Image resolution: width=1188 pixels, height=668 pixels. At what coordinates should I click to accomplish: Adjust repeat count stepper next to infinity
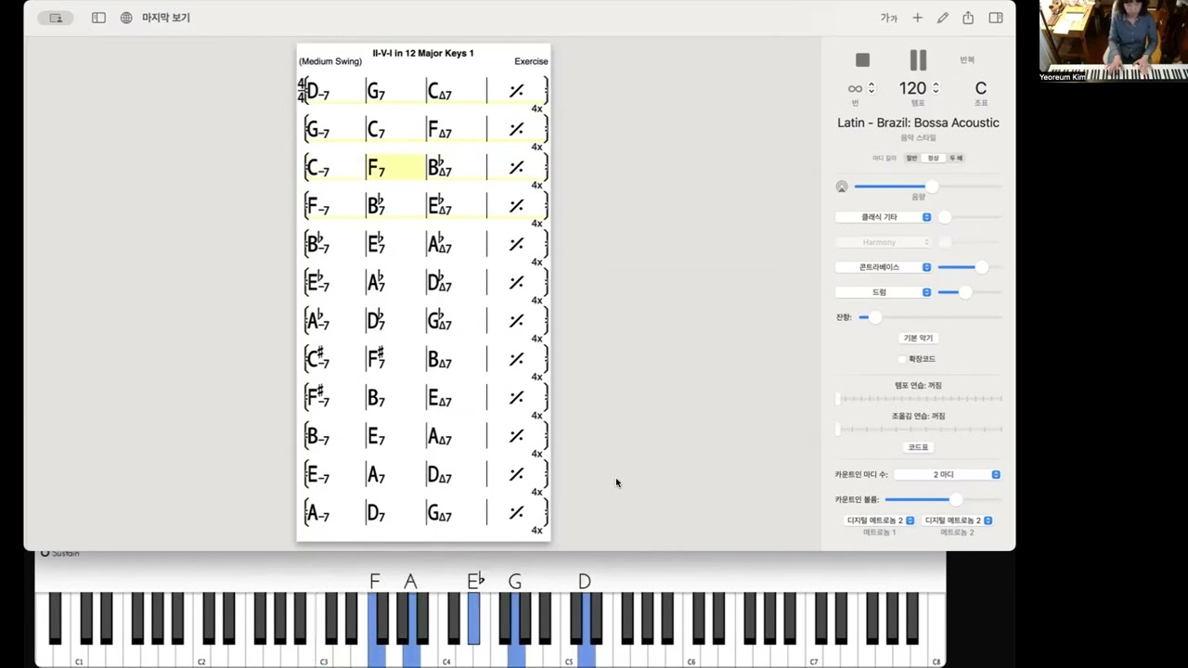tap(871, 88)
